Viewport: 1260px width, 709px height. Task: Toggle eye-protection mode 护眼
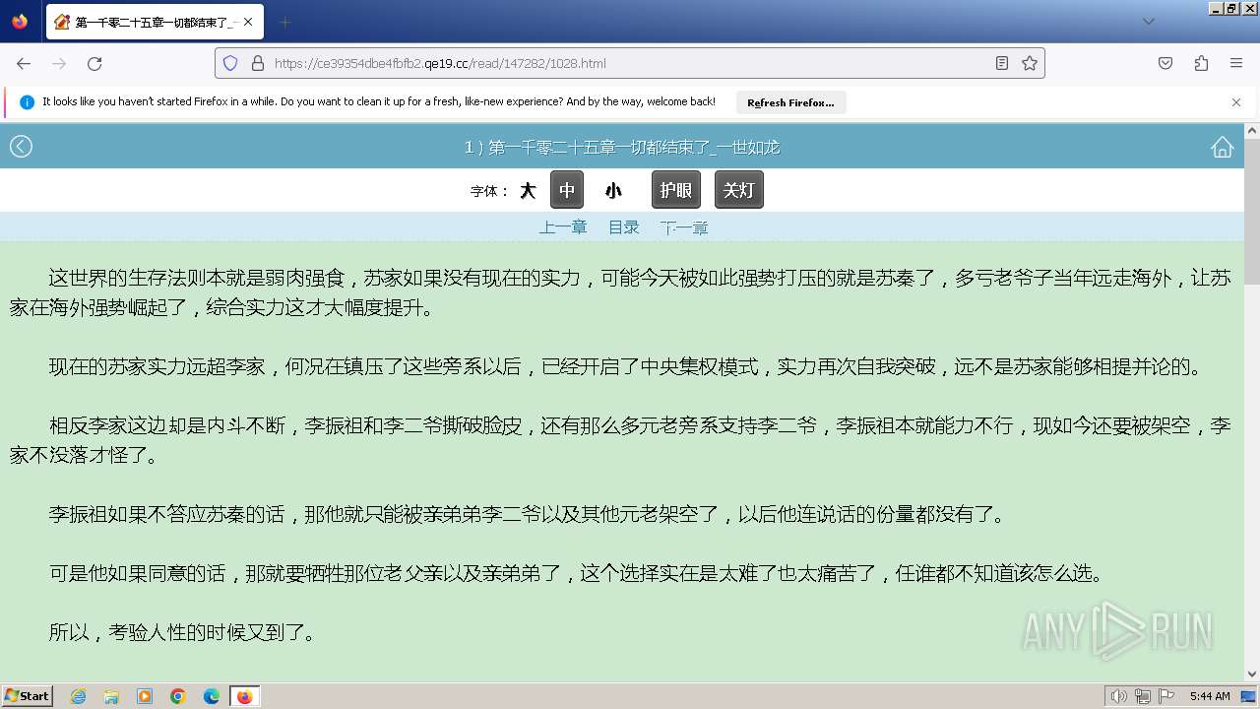pyautogui.click(x=676, y=190)
